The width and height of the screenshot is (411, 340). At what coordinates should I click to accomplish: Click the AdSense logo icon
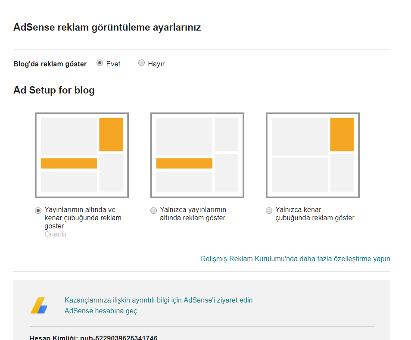click(39, 305)
